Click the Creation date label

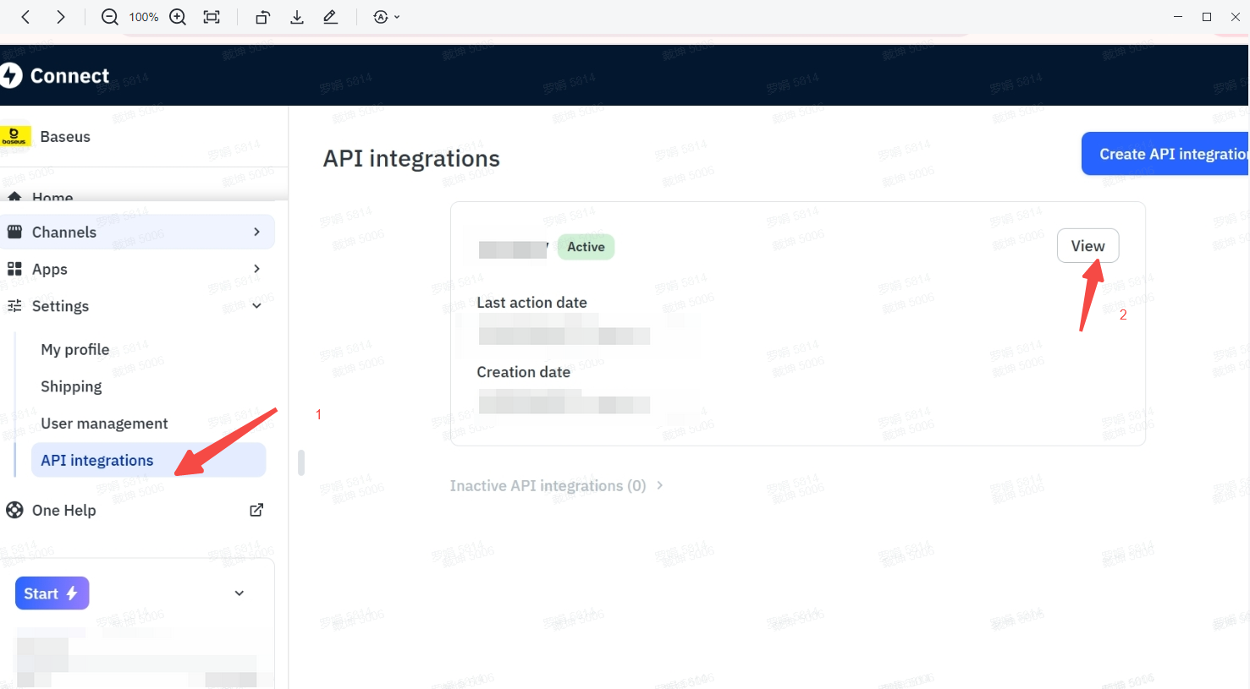click(523, 372)
